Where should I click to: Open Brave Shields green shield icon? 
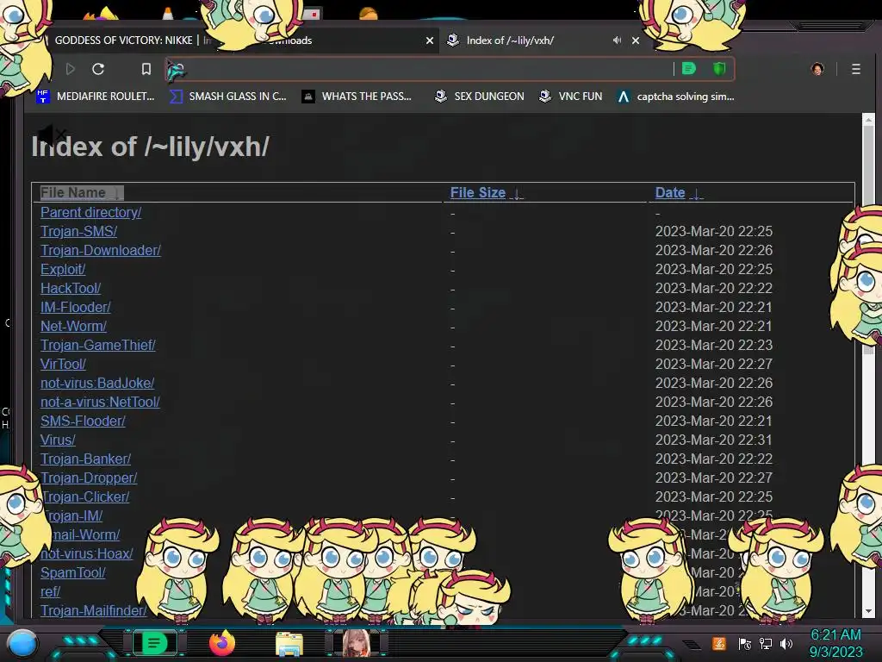pyautogui.click(x=719, y=69)
